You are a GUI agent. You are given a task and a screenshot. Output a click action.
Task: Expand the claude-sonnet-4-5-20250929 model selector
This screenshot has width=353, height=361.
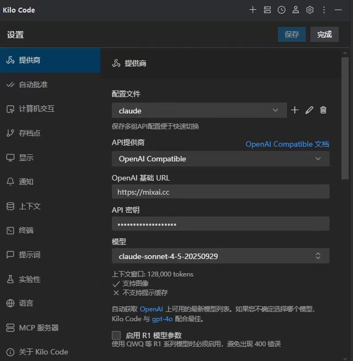point(220,256)
